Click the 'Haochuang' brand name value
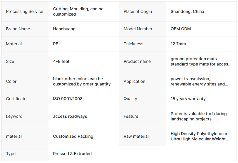Viewport: 238px width, 163px height. point(64,29)
